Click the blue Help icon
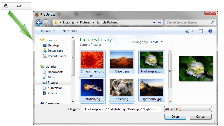224x126 pixels. (x=210, y=31)
